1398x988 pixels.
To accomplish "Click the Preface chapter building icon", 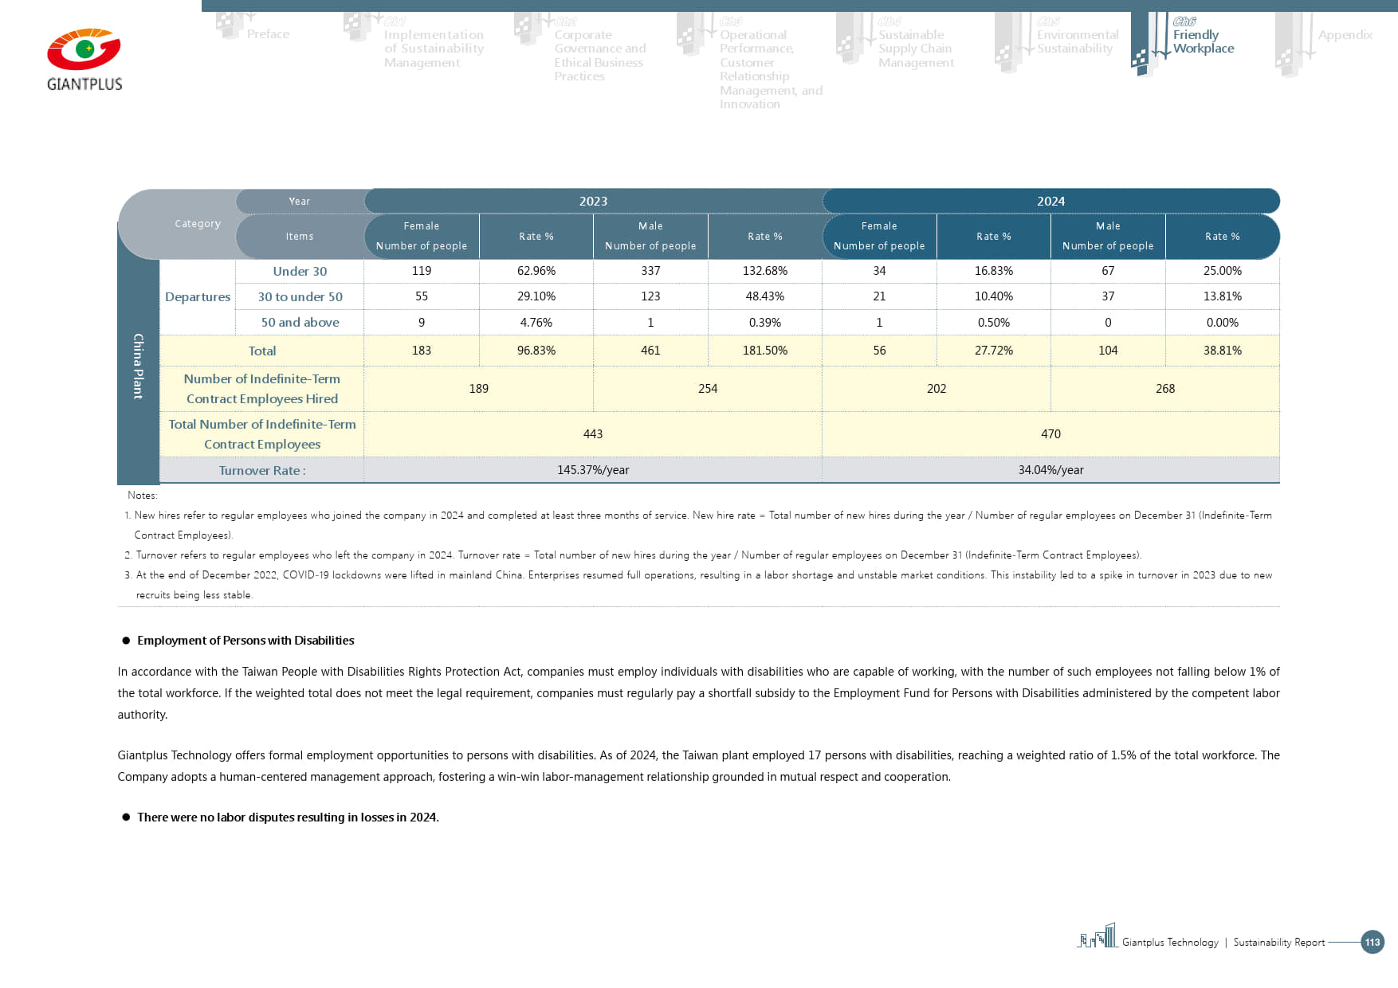I will 230,25.
